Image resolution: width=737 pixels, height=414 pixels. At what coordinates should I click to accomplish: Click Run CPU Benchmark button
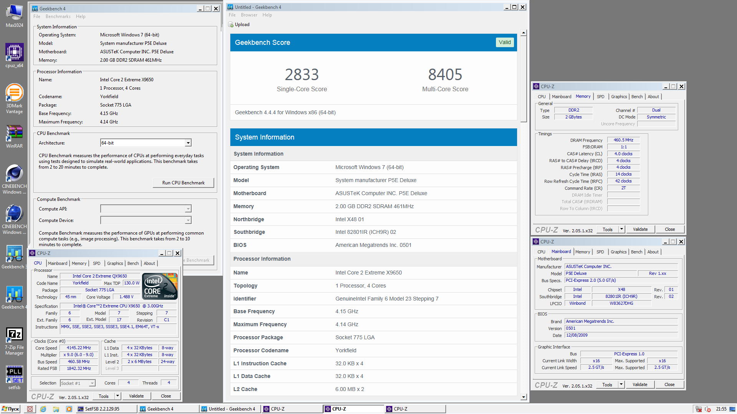point(183,183)
